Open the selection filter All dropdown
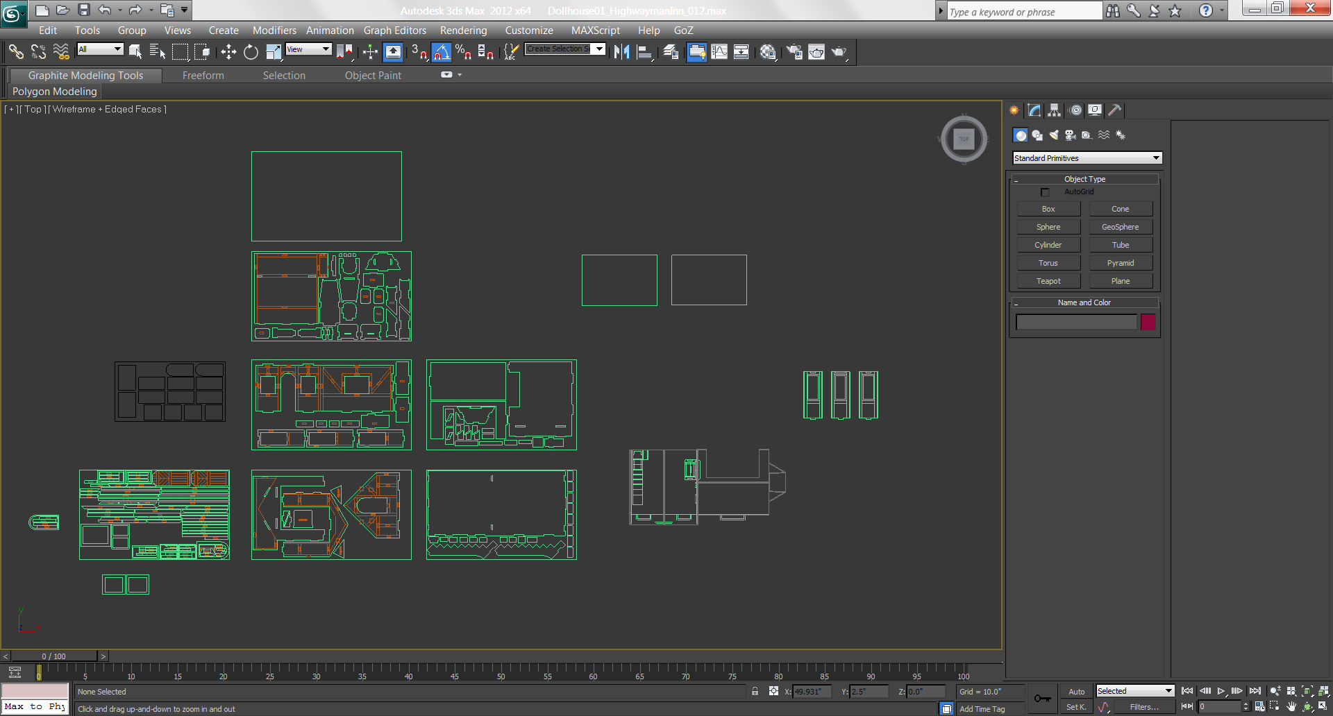 [100, 49]
